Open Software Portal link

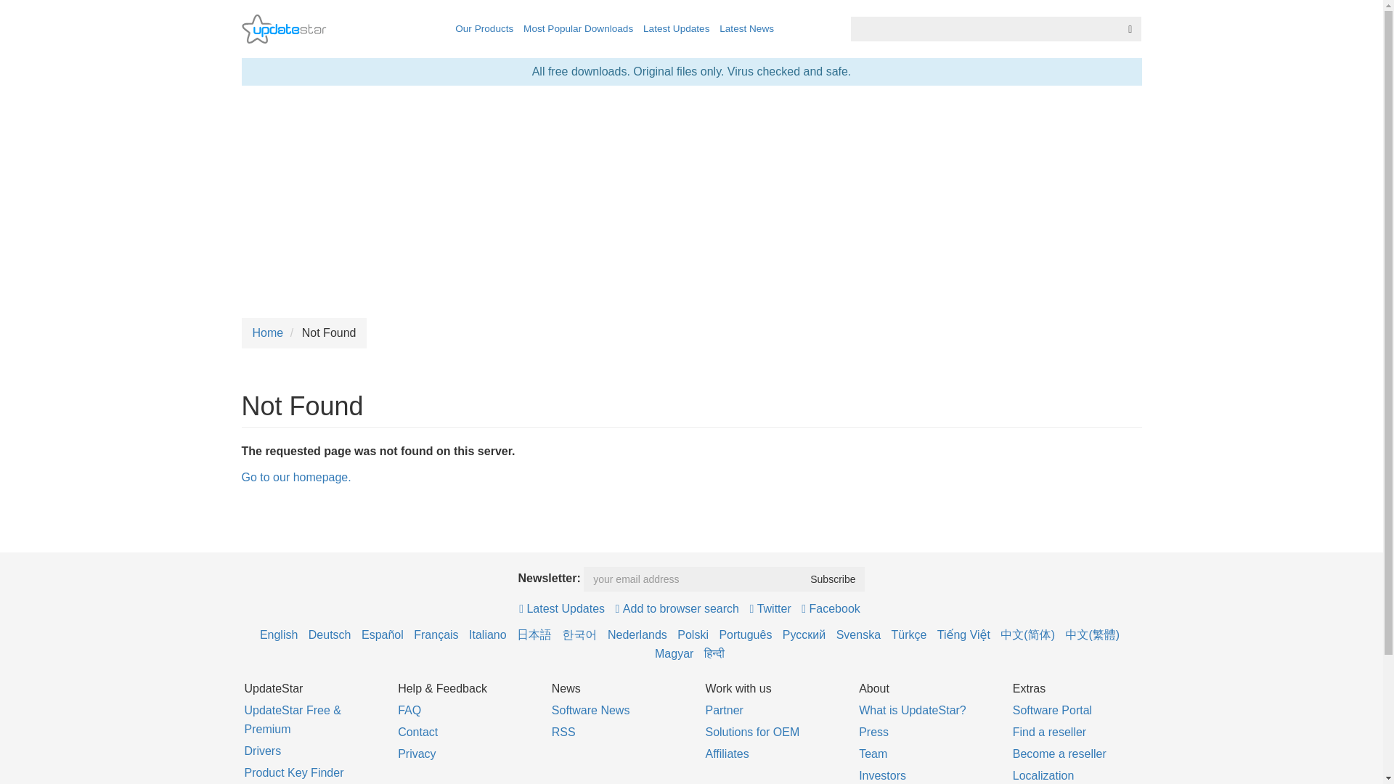(x=1052, y=711)
